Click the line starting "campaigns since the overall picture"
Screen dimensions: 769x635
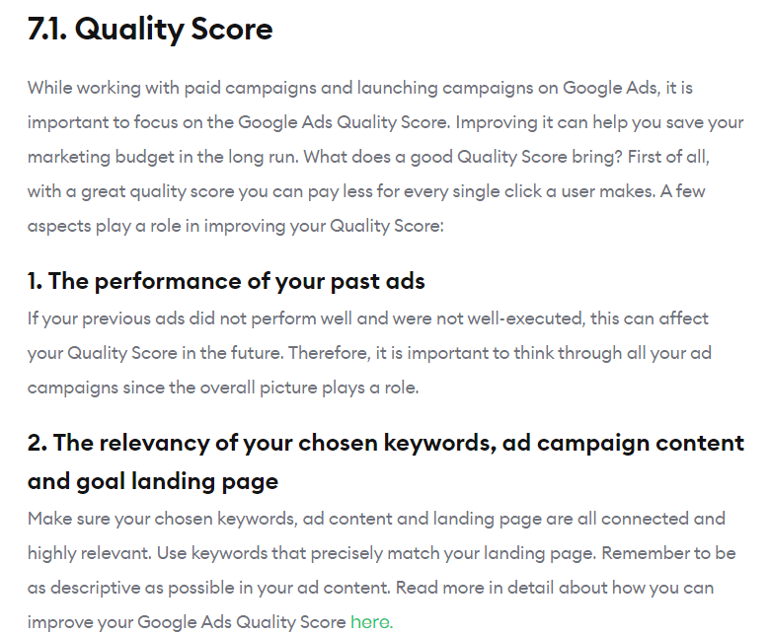(x=223, y=388)
